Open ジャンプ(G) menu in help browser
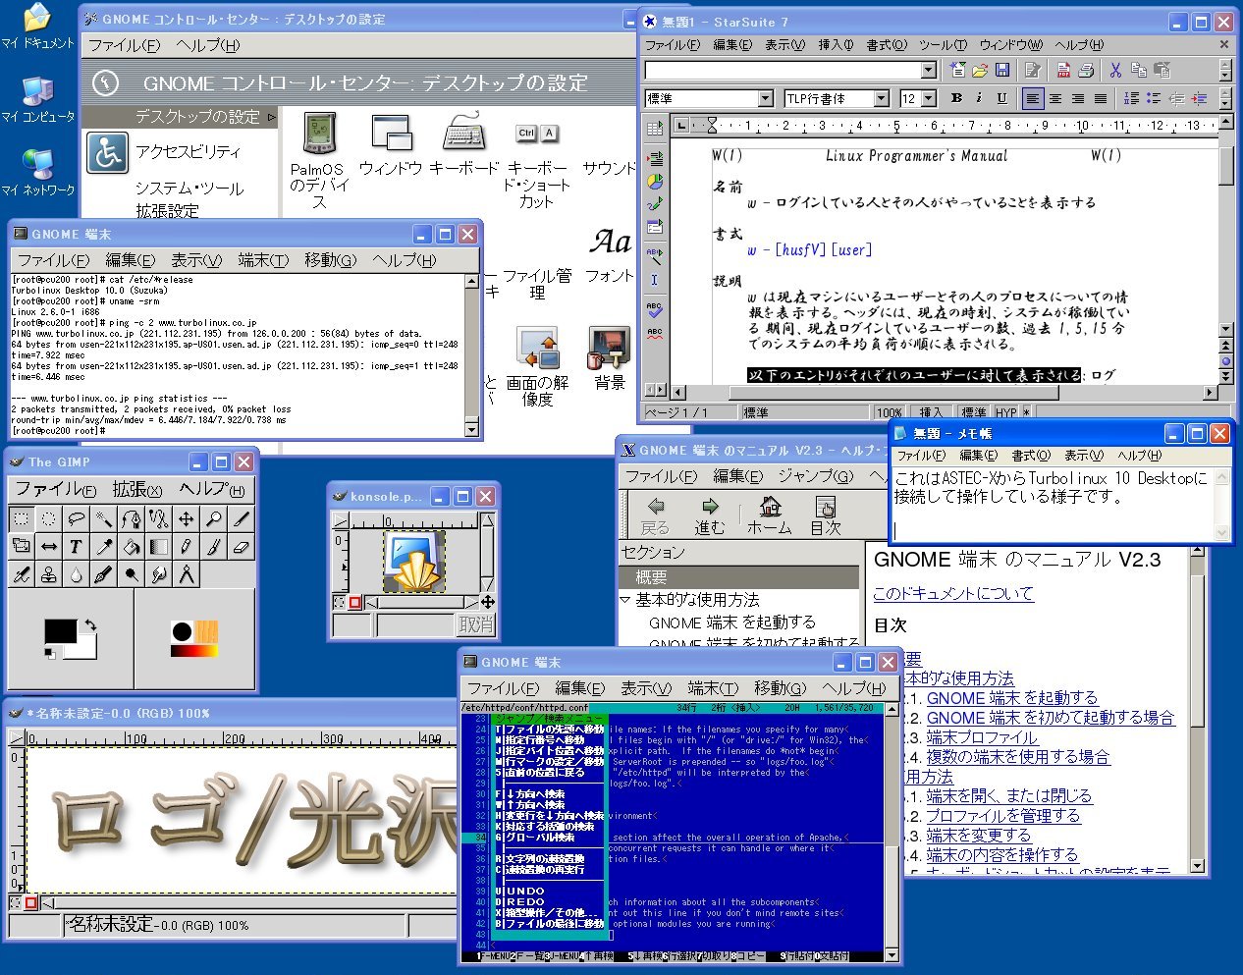The width and height of the screenshot is (1243, 975). tap(816, 476)
